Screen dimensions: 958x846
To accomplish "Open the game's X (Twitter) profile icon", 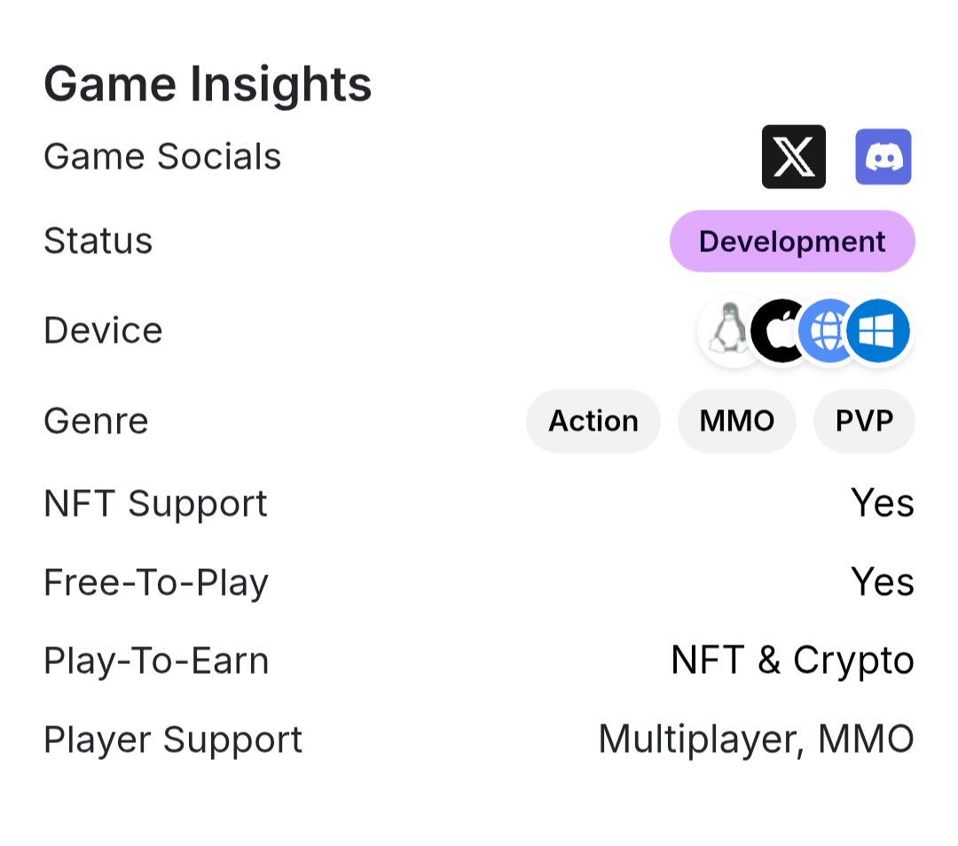I will tap(793, 156).
